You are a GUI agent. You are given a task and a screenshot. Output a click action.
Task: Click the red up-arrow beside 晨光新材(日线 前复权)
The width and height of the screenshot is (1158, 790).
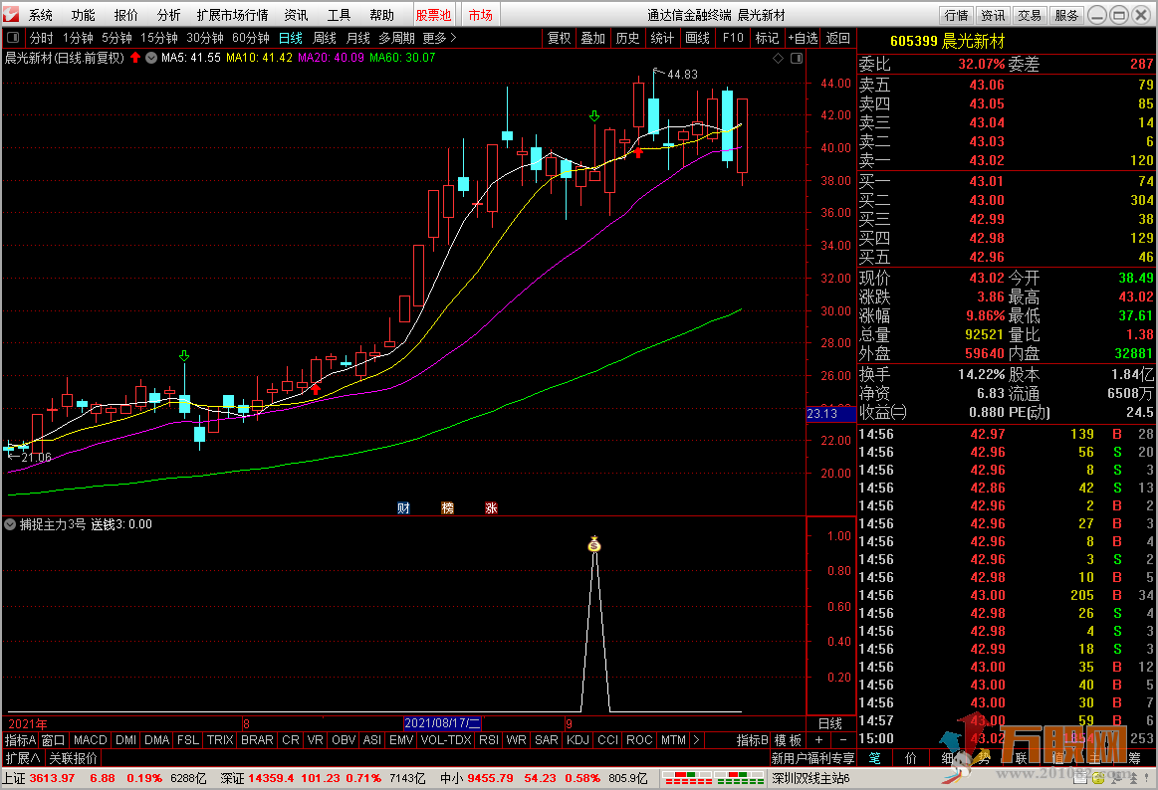click(135, 58)
